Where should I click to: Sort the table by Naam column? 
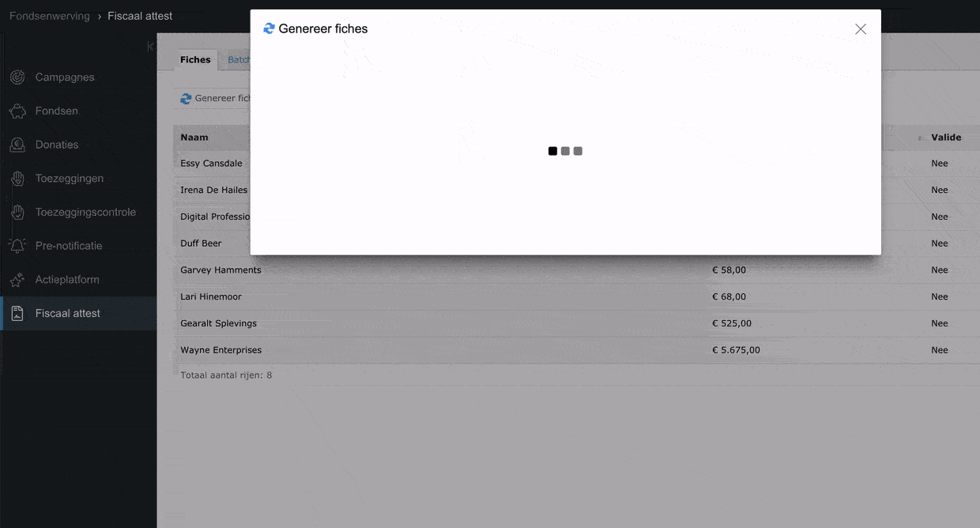(x=194, y=138)
